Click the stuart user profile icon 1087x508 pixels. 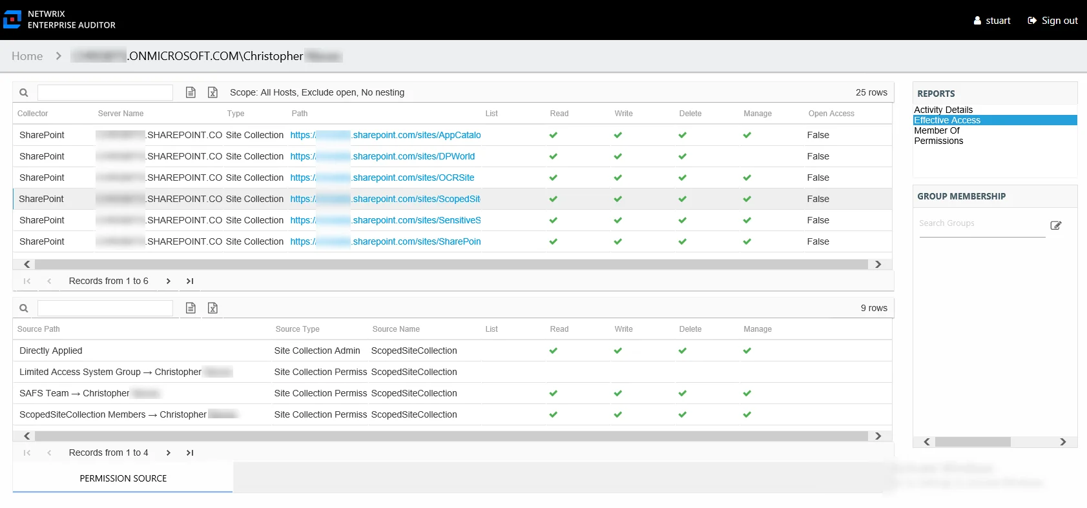pyautogui.click(x=977, y=21)
